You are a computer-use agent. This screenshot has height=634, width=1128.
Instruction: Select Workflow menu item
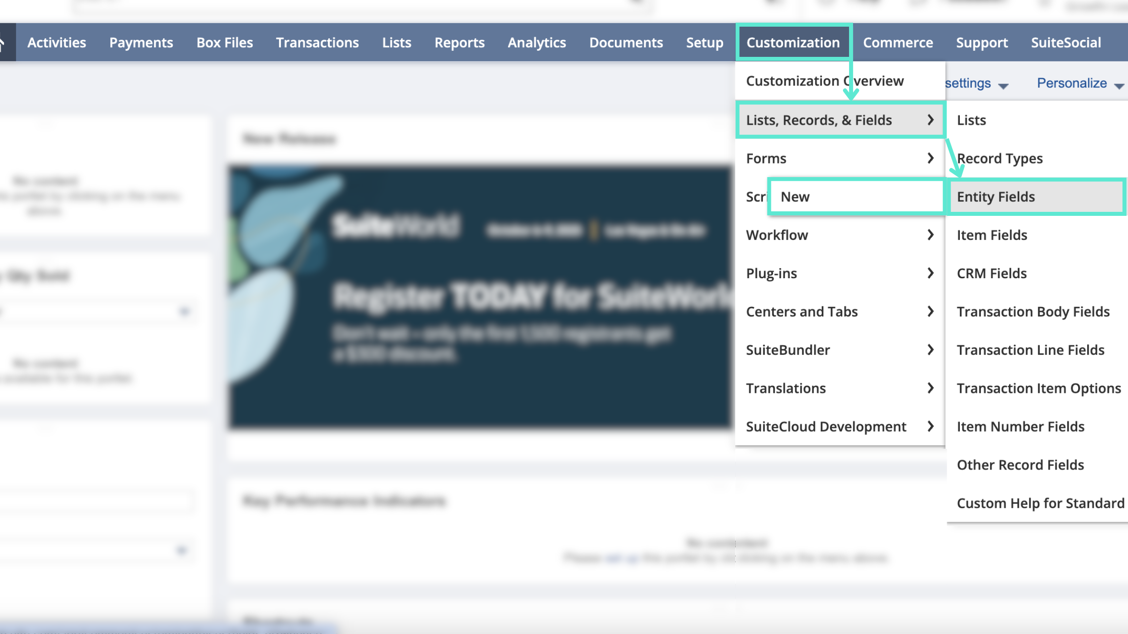click(x=840, y=235)
